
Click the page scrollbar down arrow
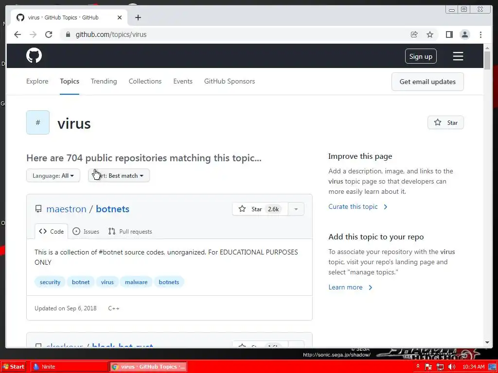(487, 342)
